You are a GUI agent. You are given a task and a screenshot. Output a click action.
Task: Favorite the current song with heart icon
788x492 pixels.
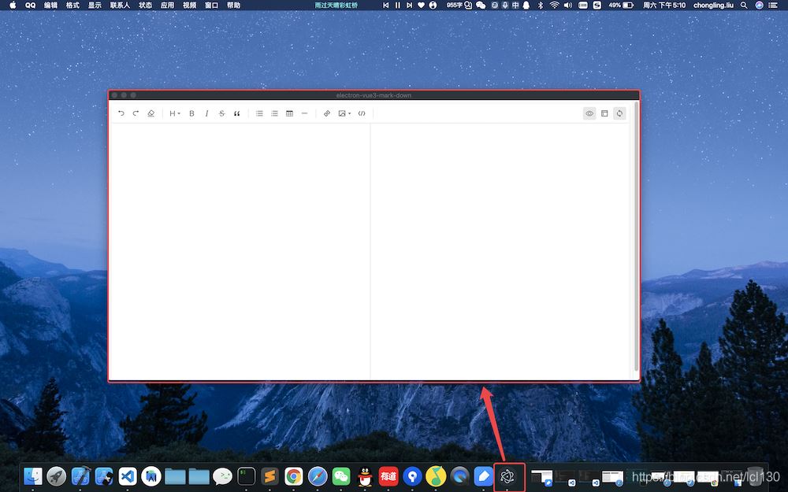click(x=421, y=5)
